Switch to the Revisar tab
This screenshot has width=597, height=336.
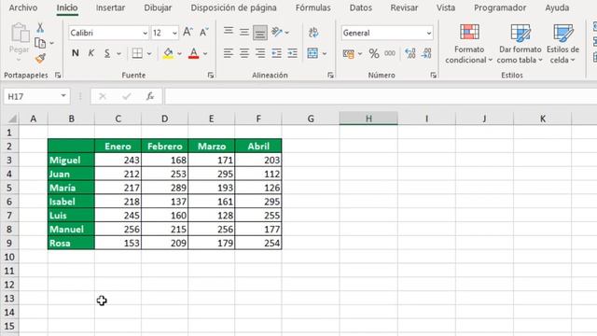pos(404,7)
